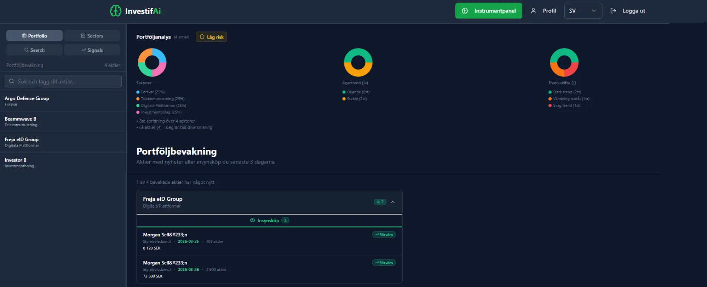Click the Ökande (2st) legend entry

click(x=356, y=92)
